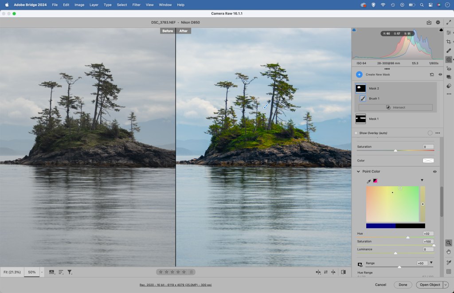Select the Mask 1 thumbnail
This screenshot has width=454, height=293.
coord(360,119)
